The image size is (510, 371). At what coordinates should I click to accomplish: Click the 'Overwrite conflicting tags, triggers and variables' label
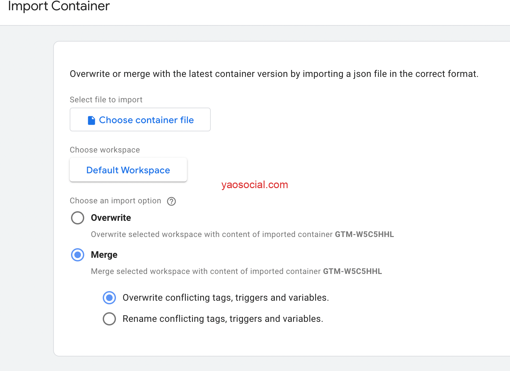[x=226, y=298]
